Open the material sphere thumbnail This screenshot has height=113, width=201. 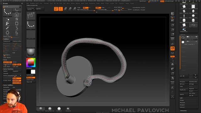(31, 52)
